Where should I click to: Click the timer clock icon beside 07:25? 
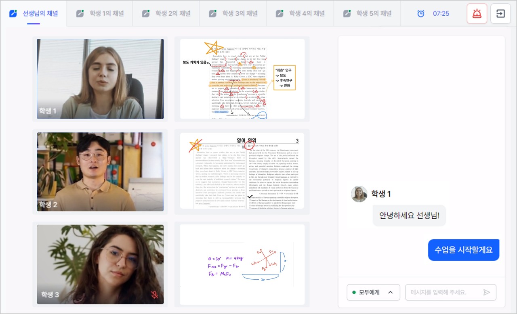tap(420, 13)
